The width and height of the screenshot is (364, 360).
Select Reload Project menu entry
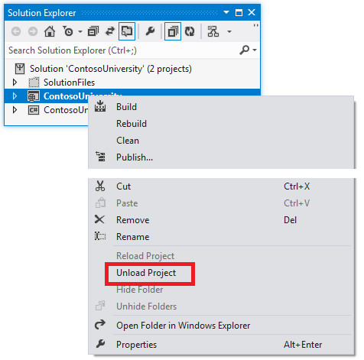pos(145,256)
